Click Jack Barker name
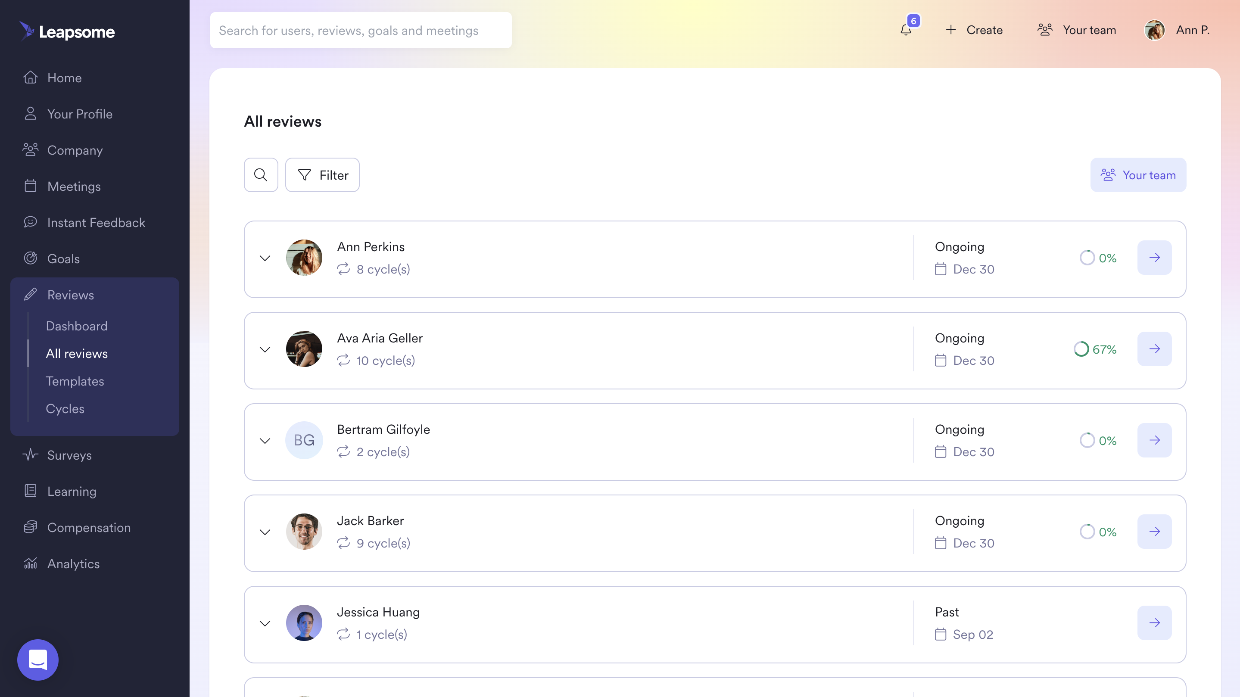This screenshot has height=697, width=1240. pos(370,520)
